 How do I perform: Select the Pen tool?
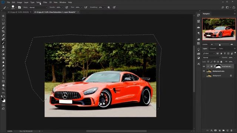tap(3, 70)
